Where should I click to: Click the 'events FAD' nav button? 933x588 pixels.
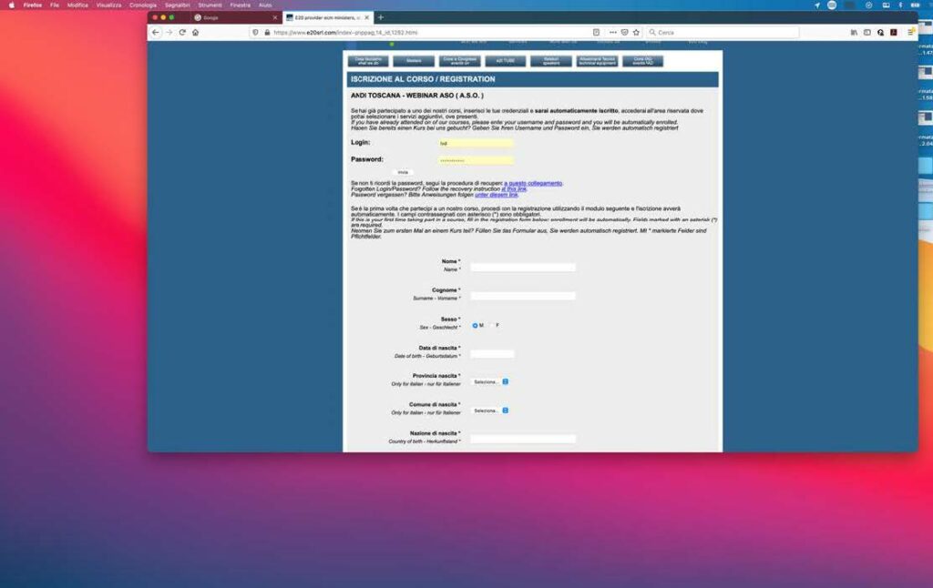pos(642,61)
